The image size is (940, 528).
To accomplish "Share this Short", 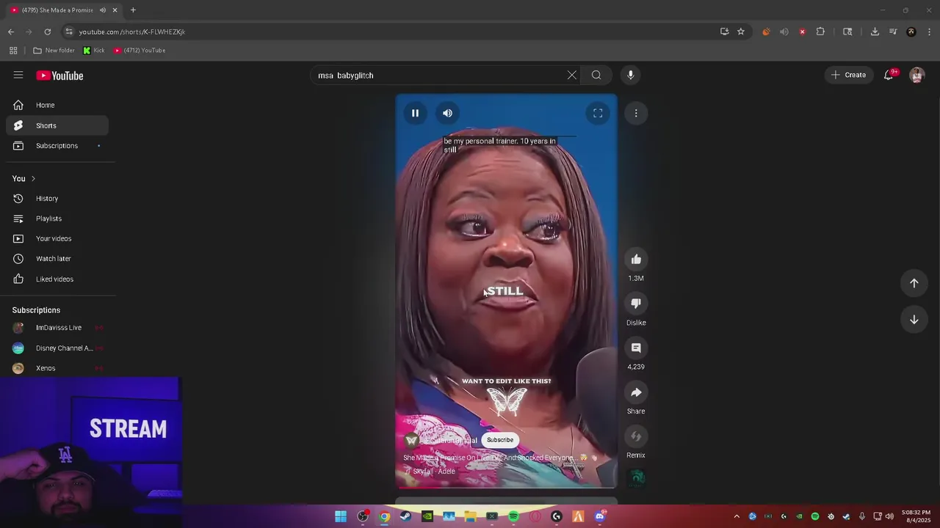I will pos(636,392).
